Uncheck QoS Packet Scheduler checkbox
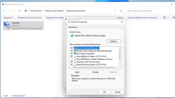The width and height of the screenshot is (175, 98). (72, 54)
